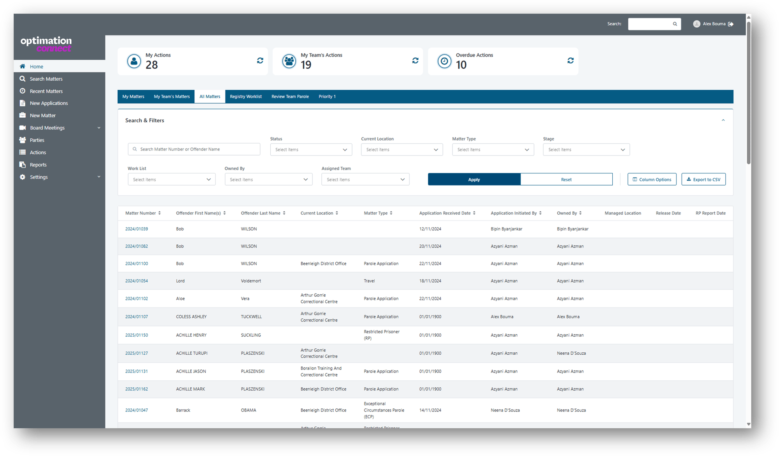Viewport: 779px width, 456px height.
Task: Click the Overdue Actions refresh icon
Action: coord(570,61)
